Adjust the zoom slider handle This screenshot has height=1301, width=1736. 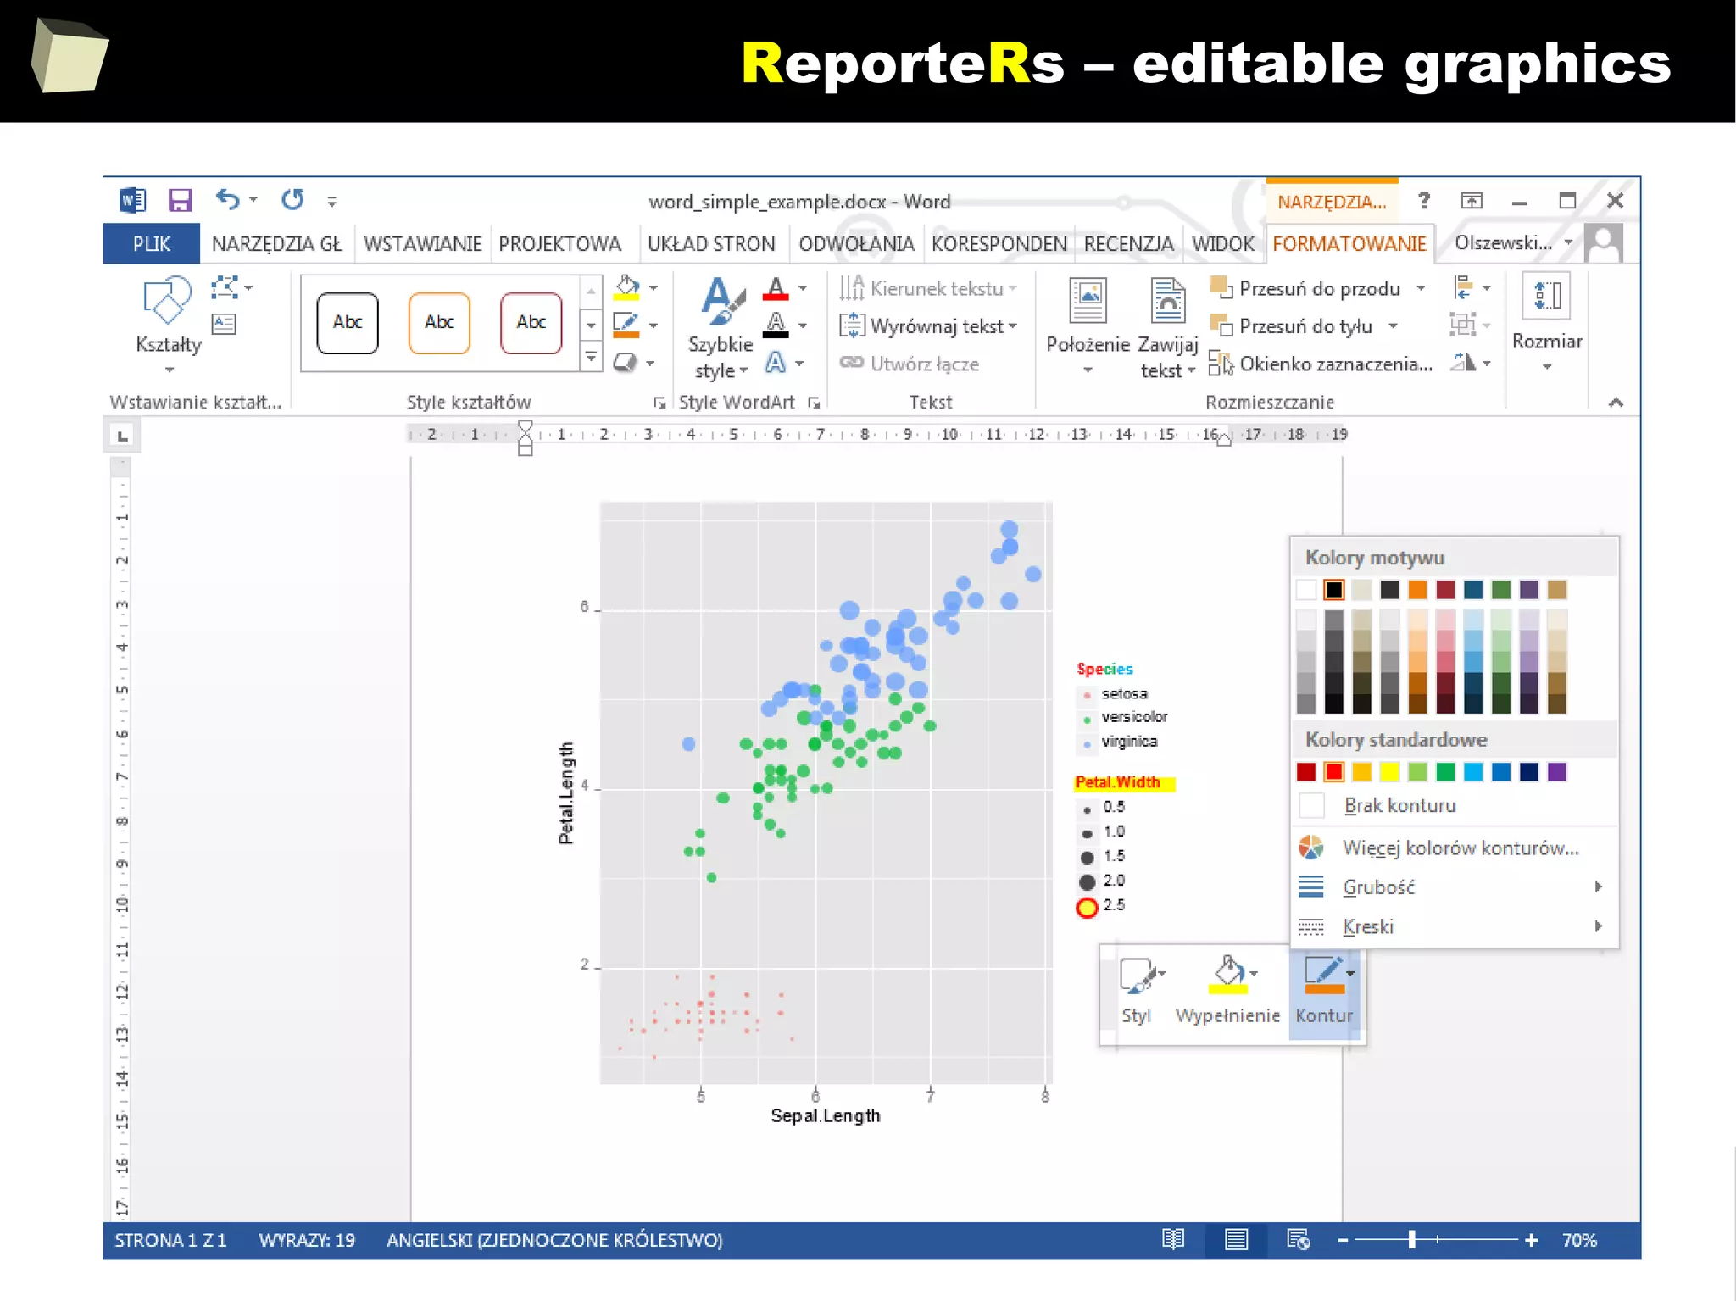pos(1412,1240)
